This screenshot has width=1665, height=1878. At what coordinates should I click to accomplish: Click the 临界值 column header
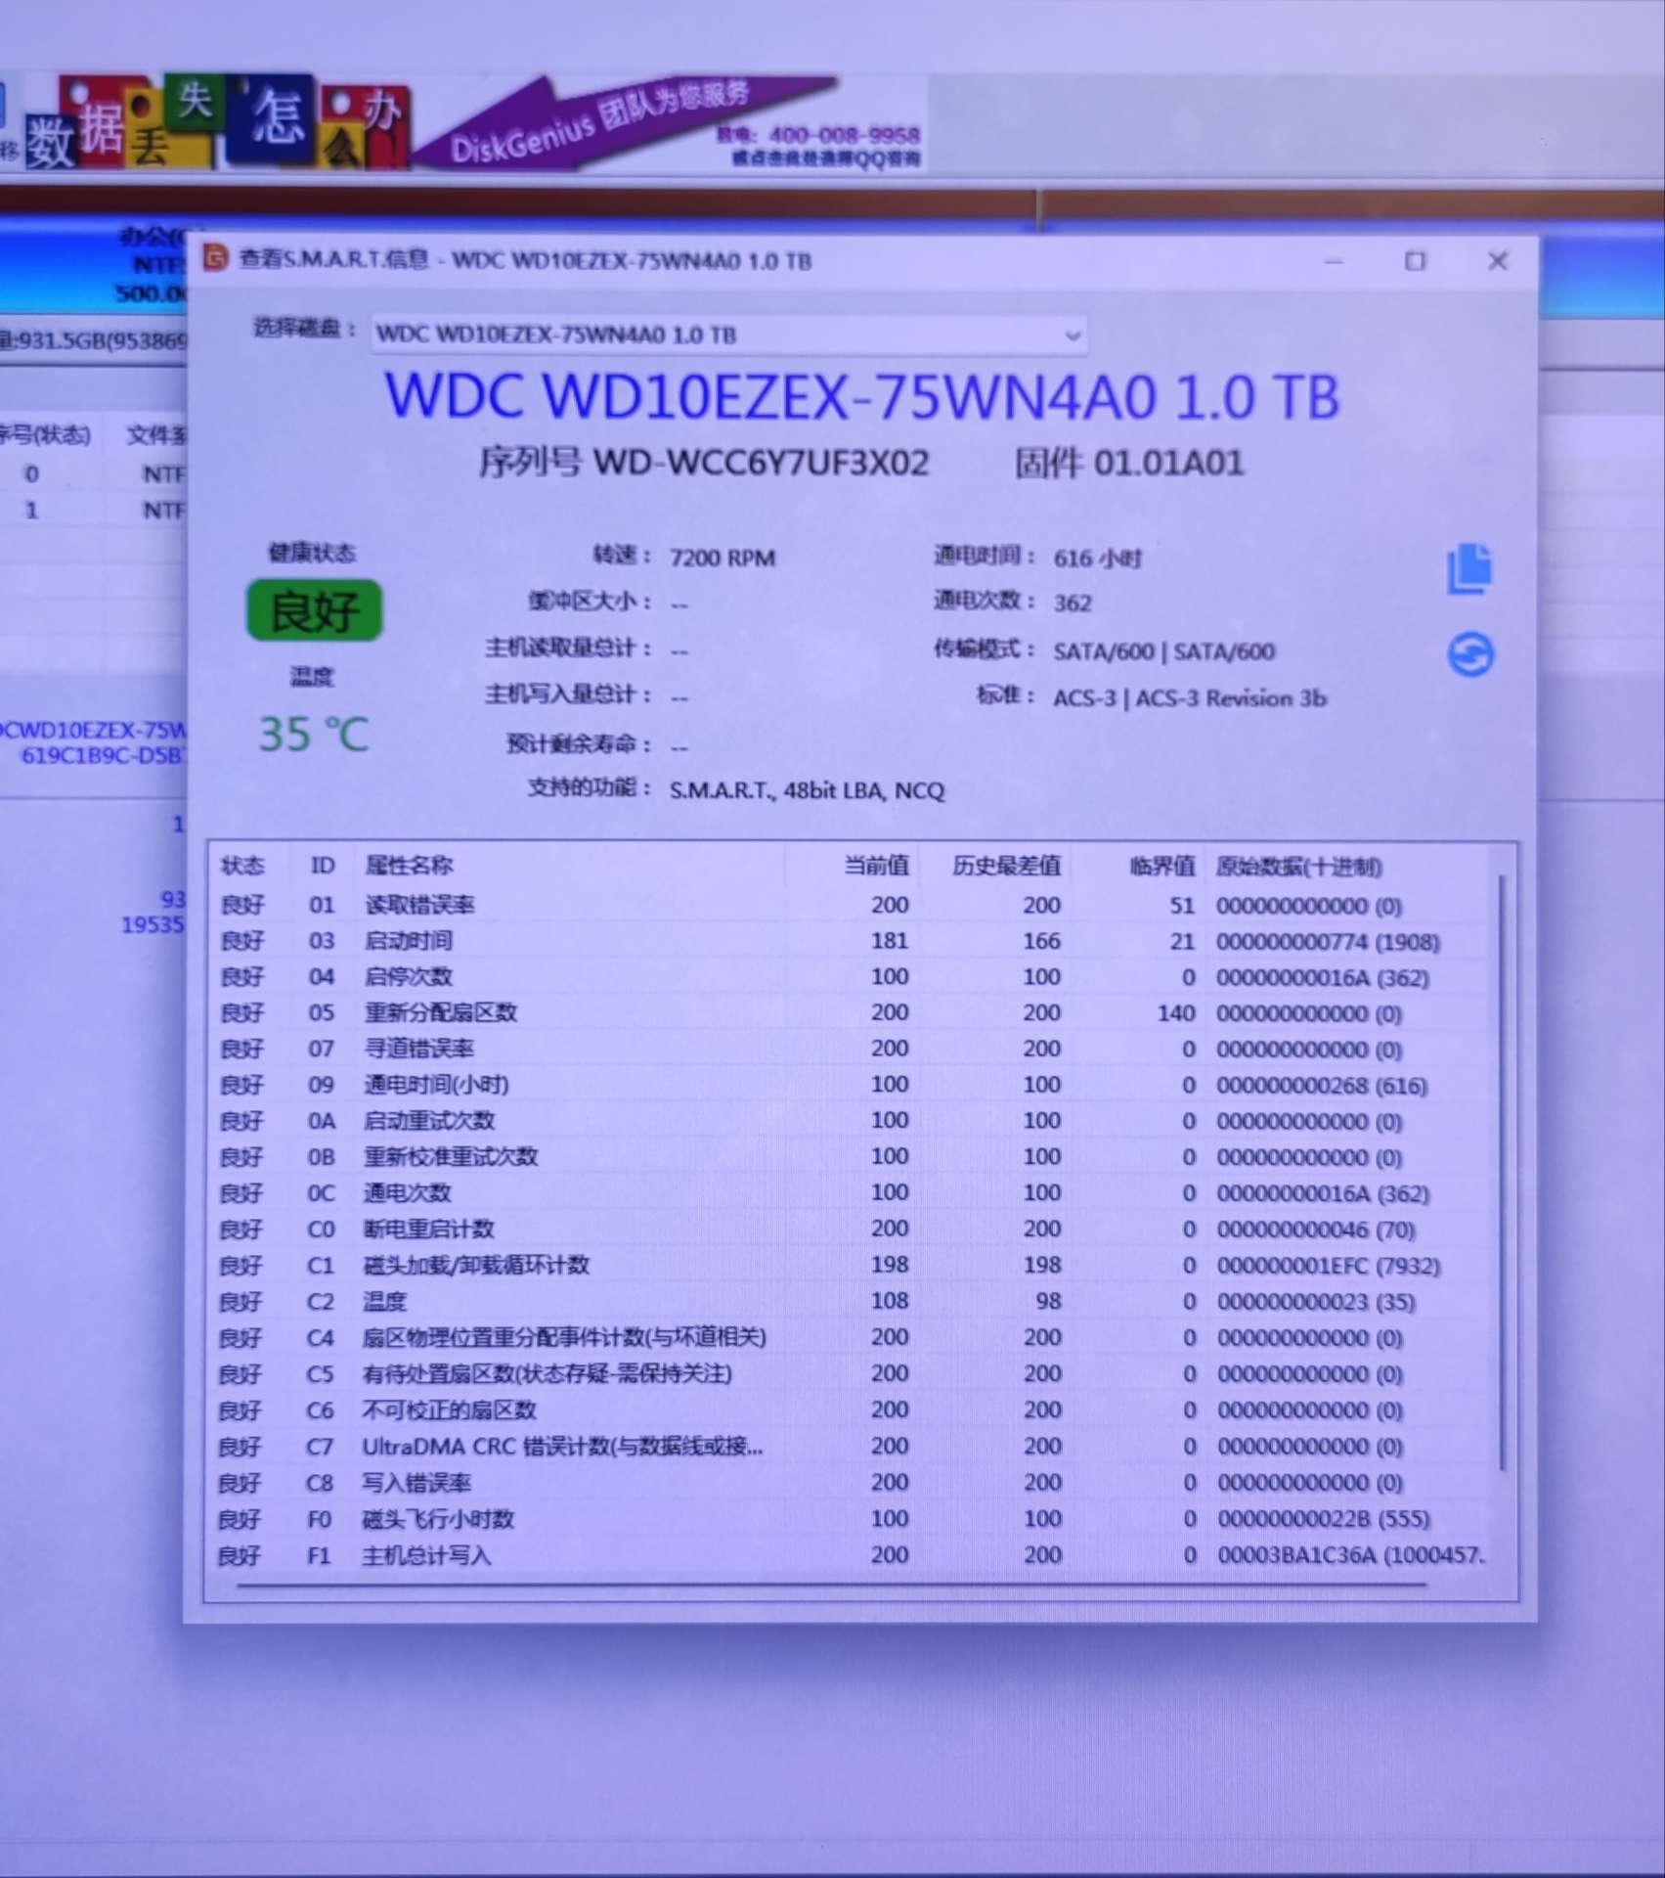click(1161, 866)
